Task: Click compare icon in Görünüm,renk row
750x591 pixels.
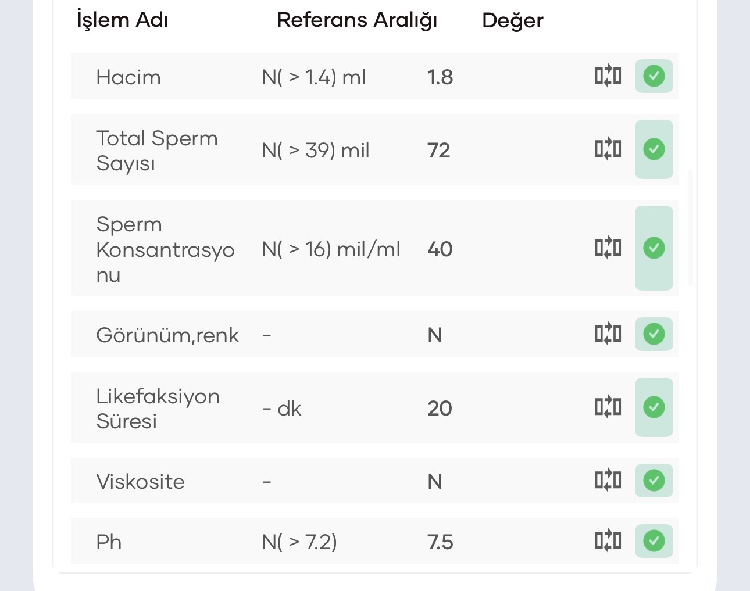Action: pos(608,334)
